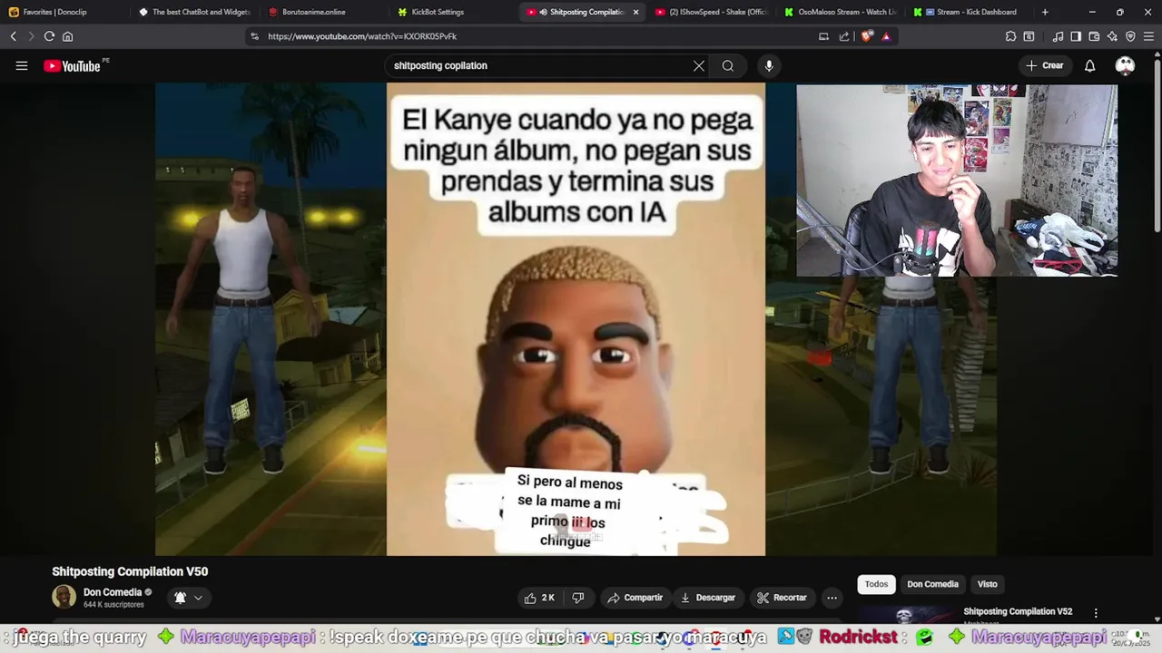The width and height of the screenshot is (1162, 653).
Task: Click the 644 K suscriptores text
Action: click(x=113, y=604)
